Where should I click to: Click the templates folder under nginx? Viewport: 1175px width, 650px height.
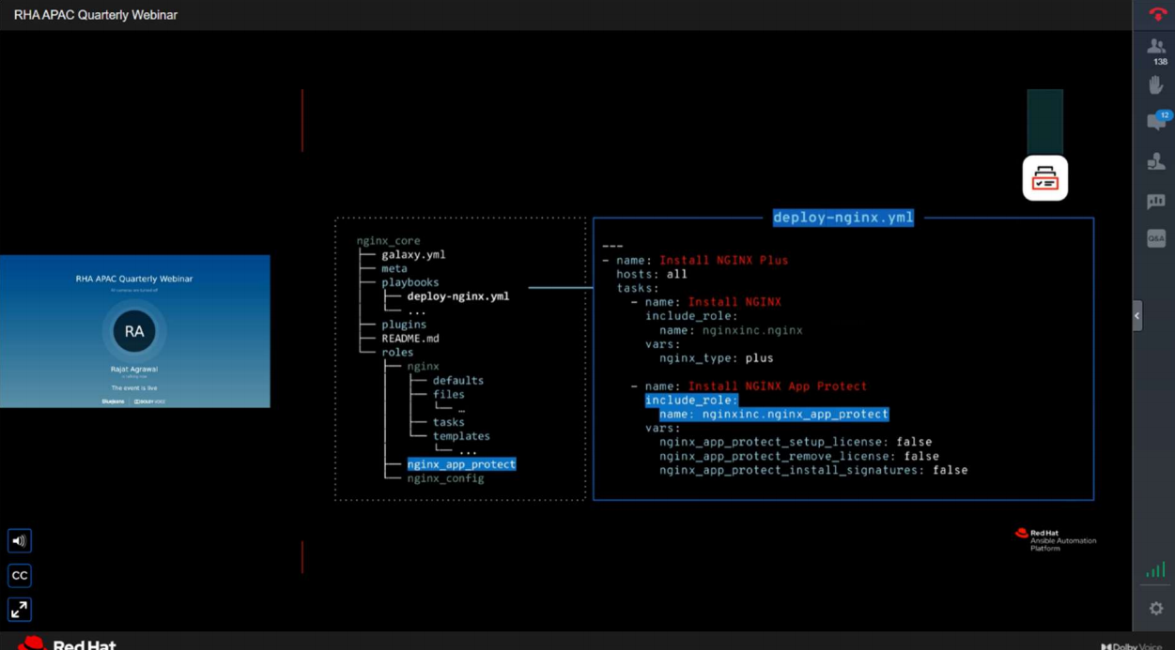[461, 436]
